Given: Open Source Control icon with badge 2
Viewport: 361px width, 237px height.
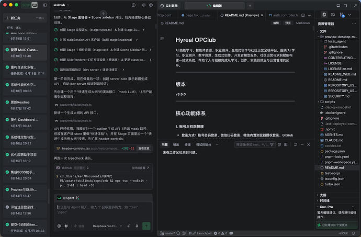Looking at the screenshot, I should click(342, 15).
